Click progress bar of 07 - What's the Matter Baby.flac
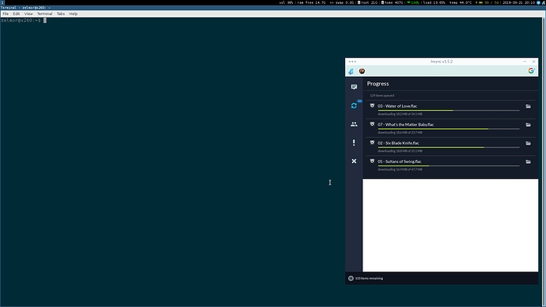The image size is (546, 307). [x=449, y=129]
